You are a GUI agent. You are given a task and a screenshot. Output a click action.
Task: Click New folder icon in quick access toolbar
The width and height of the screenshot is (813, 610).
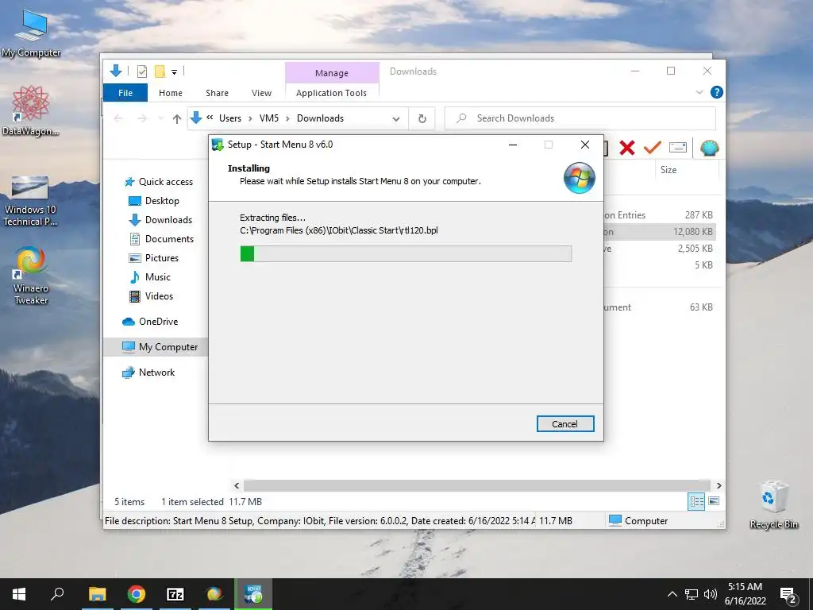point(160,71)
